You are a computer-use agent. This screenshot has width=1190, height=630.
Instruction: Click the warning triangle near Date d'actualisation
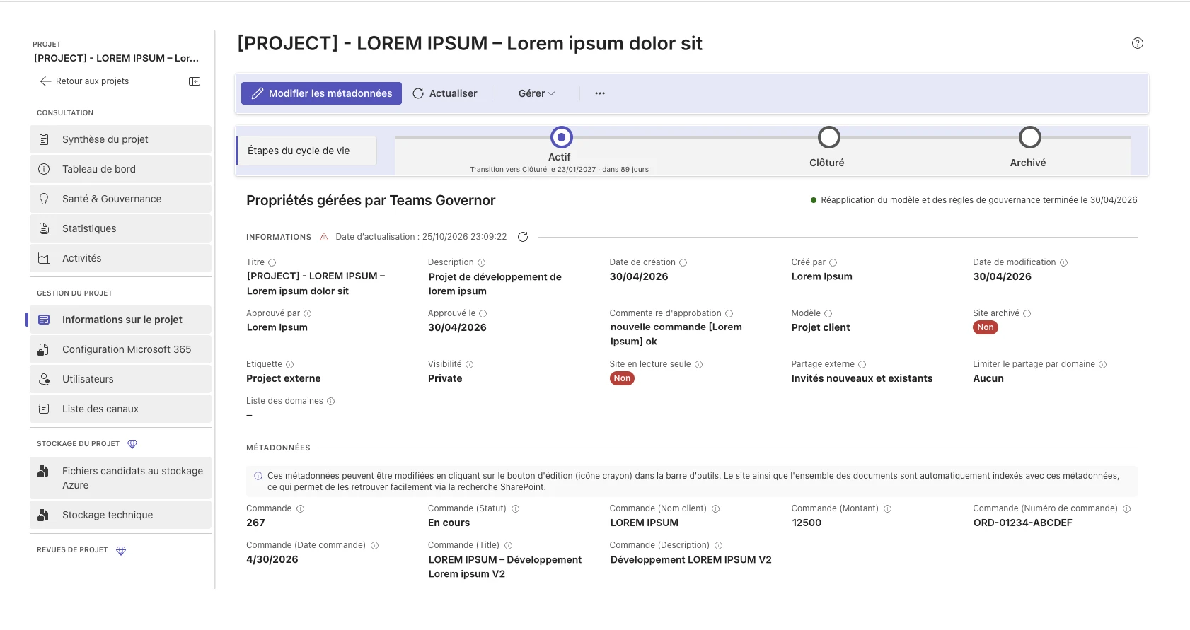tap(324, 237)
